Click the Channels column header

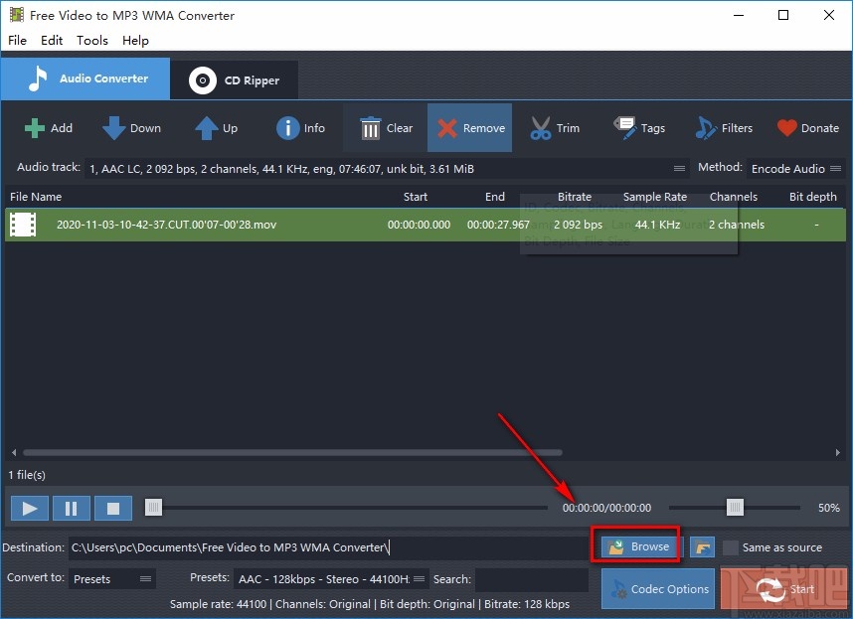[734, 197]
